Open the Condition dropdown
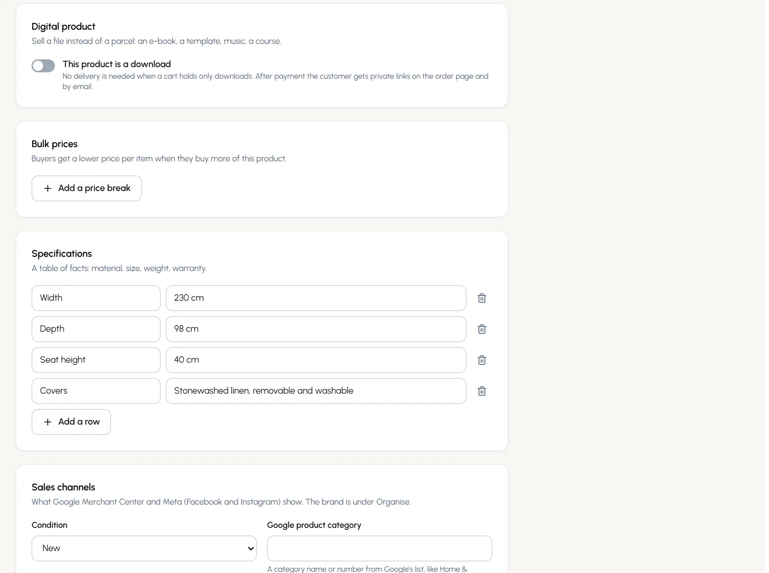 (x=144, y=548)
